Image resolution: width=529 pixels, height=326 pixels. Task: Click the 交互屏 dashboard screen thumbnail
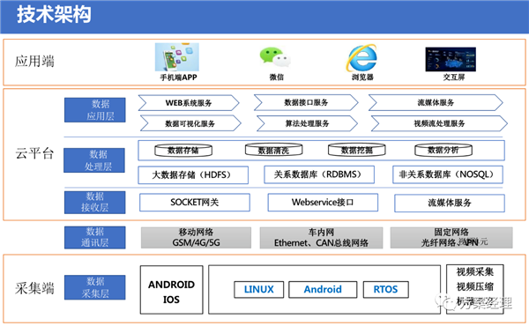[x=451, y=59]
